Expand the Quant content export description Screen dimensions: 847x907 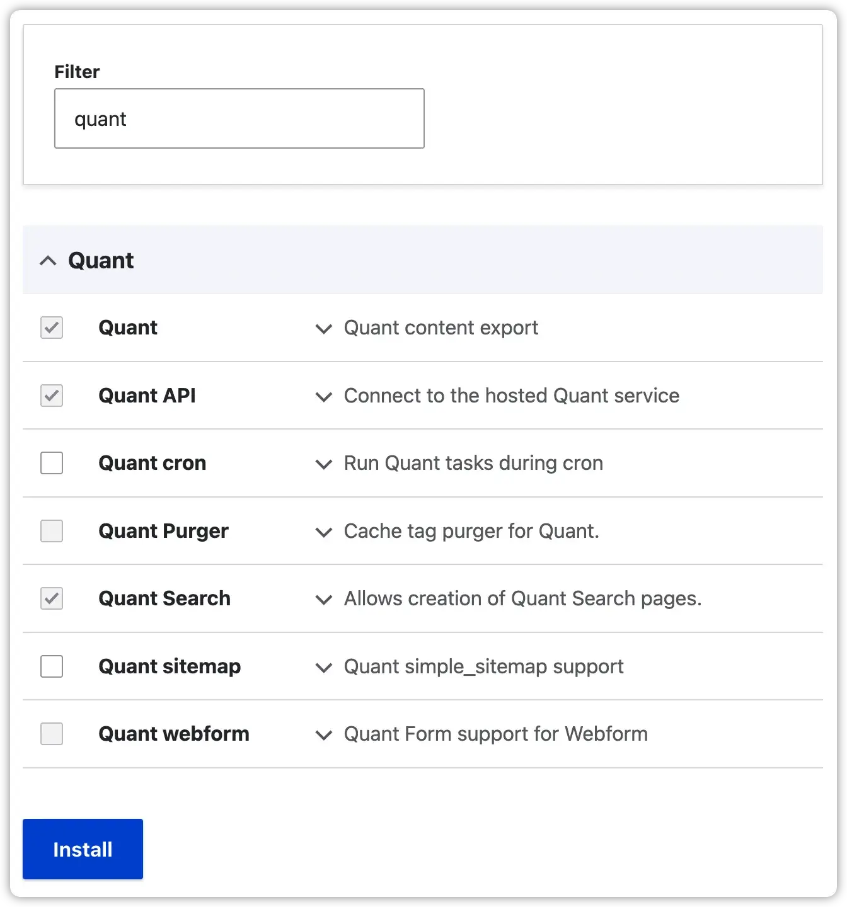tap(323, 329)
